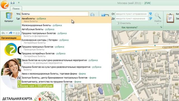Focus the До destination point field

(132, 19)
